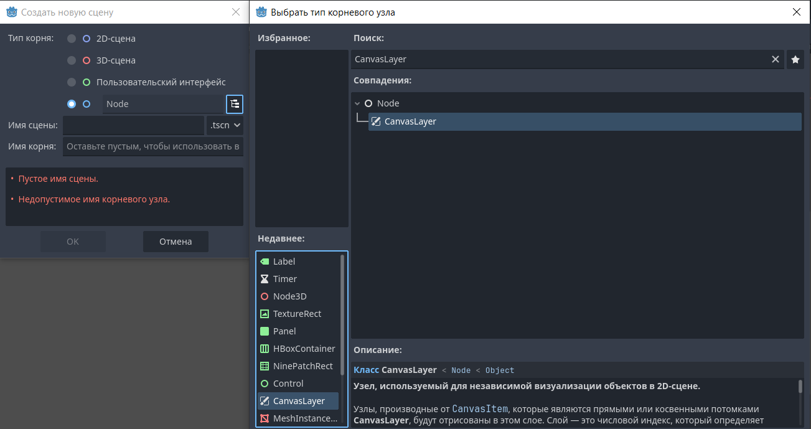Click the description panel scrollbar
This screenshot has width=811, height=429.
pos(800,387)
